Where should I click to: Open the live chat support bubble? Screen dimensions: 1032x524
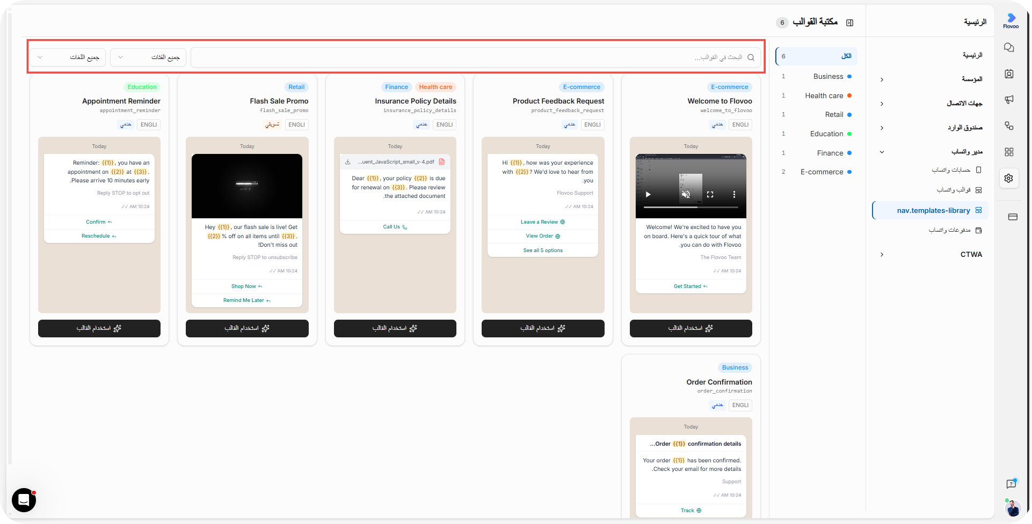coord(24,500)
